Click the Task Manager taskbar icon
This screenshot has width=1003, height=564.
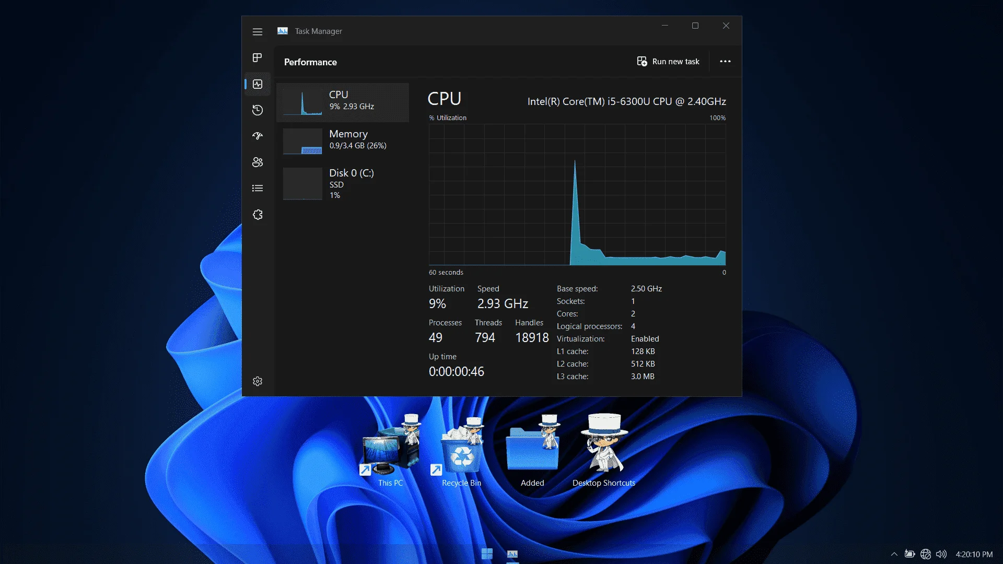click(512, 554)
